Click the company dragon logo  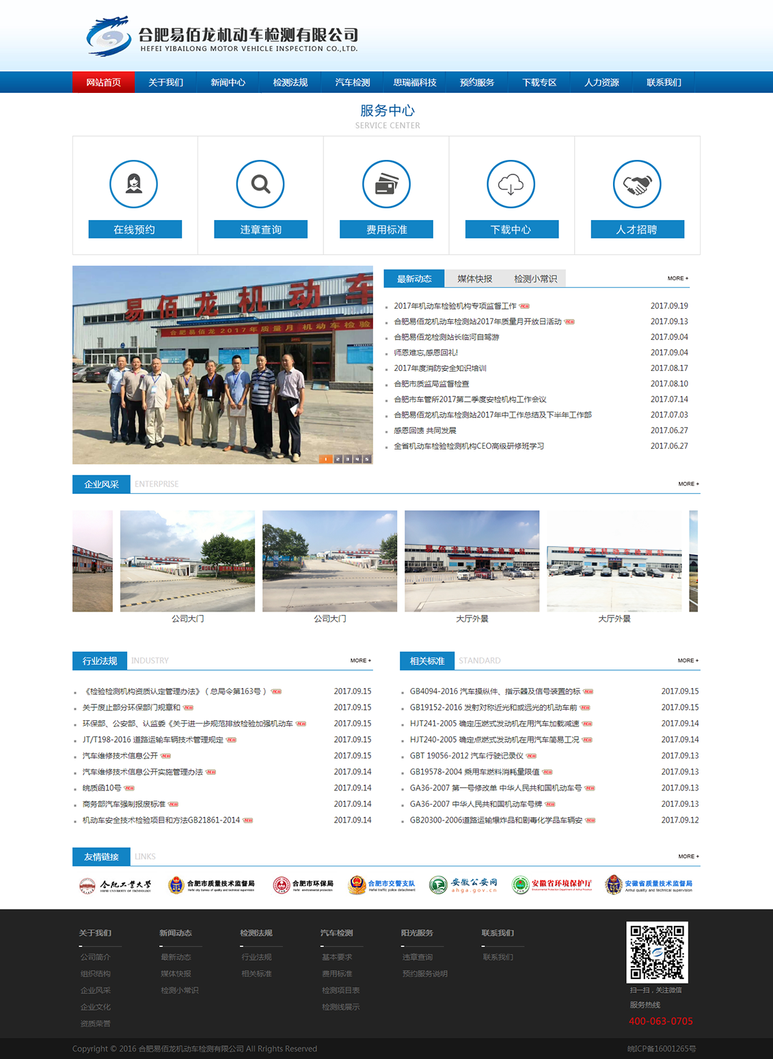(109, 36)
